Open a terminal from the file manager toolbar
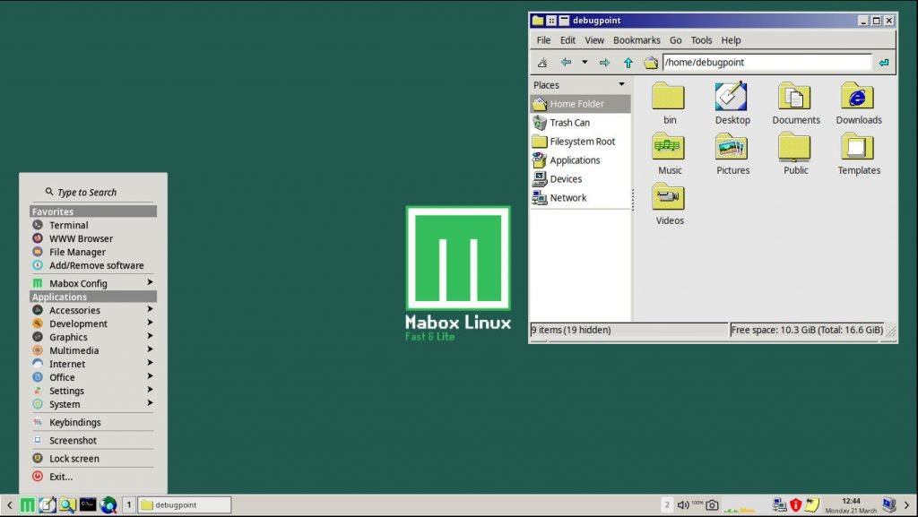Viewport: 918px width, 517px height. (542, 62)
